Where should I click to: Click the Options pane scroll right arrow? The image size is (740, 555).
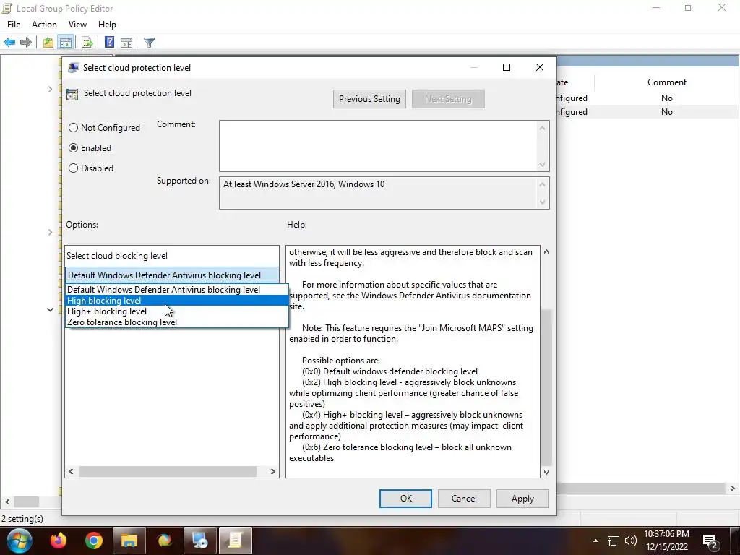point(272,471)
